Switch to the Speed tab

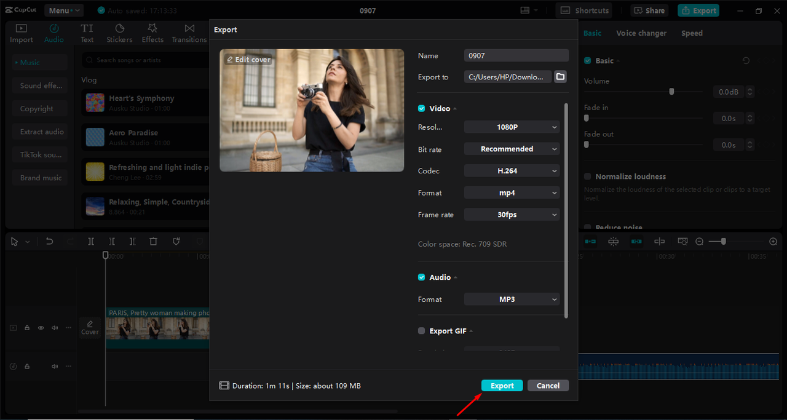point(692,33)
